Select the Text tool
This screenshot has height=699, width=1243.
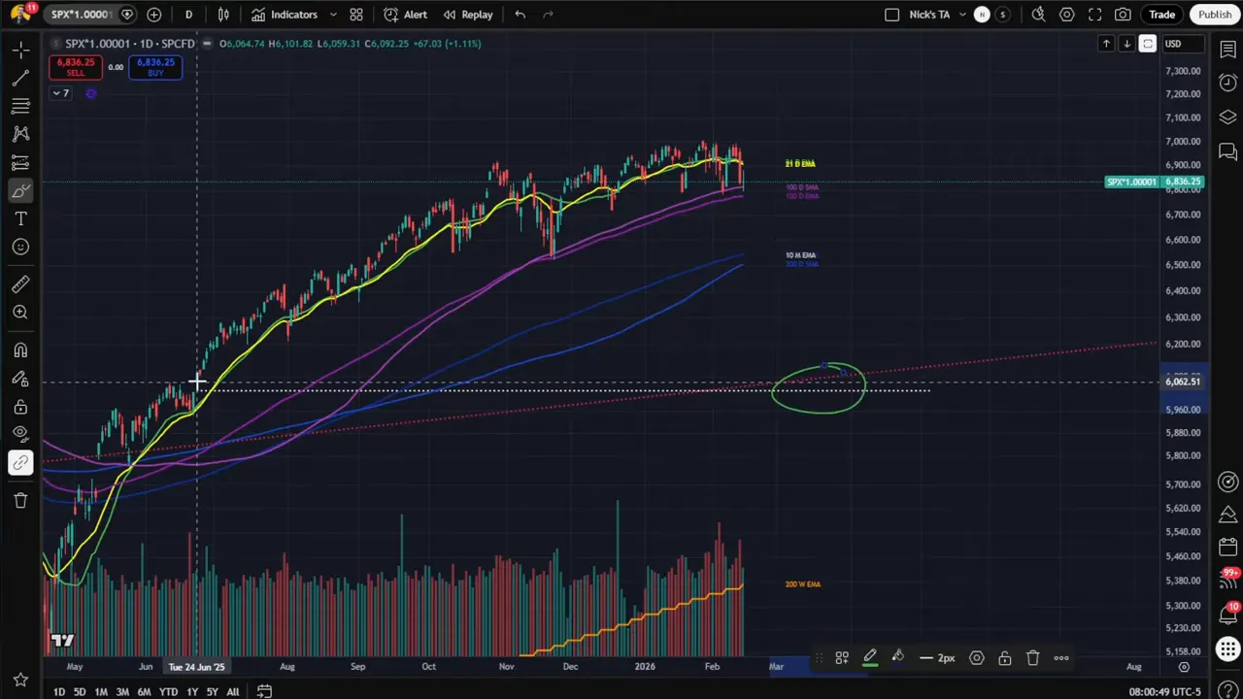click(20, 218)
